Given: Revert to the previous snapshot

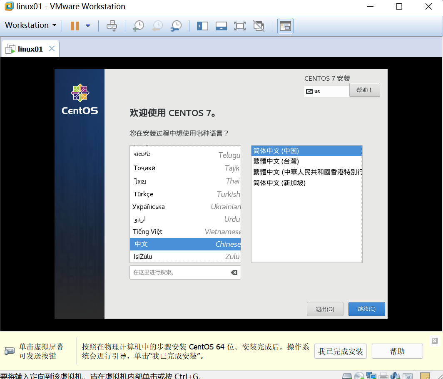Looking at the screenshot, I should (157, 26).
